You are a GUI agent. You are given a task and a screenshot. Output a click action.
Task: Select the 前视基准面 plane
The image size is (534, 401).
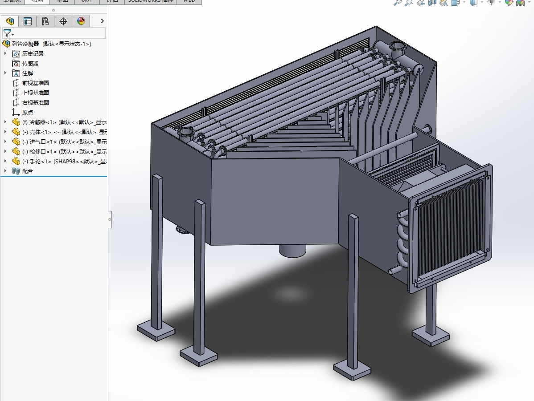(31, 83)
